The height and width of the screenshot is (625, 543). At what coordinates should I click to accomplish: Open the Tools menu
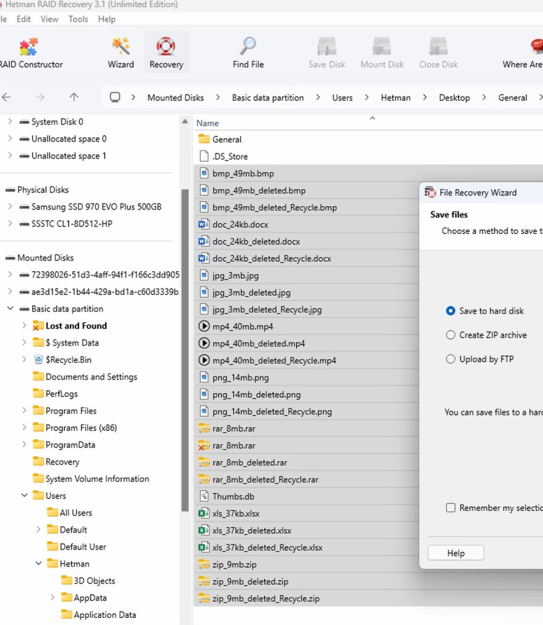[x=78, y=19]
